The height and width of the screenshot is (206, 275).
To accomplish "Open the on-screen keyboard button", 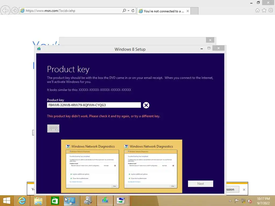I will coord(53,128).
